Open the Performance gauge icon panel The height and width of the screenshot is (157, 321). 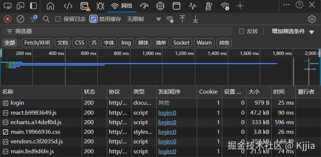pos(144,6)
